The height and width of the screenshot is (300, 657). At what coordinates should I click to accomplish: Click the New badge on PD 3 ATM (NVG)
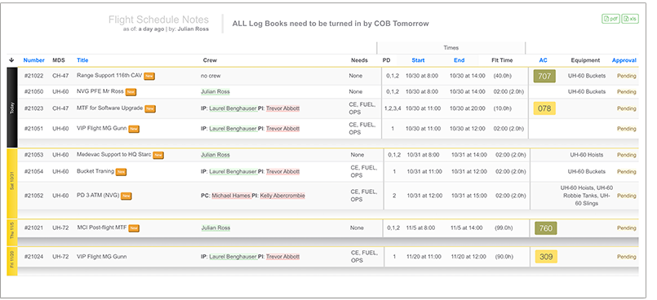coord(127,196)
